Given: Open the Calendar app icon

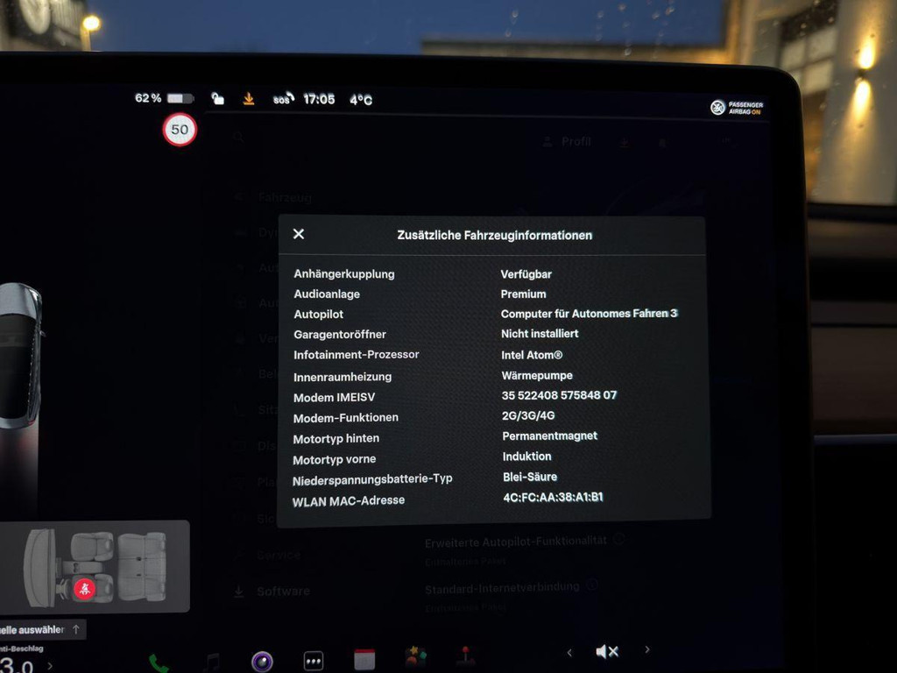Looking at the screenshot, I should pyautogui.click(x=364, y=660).
